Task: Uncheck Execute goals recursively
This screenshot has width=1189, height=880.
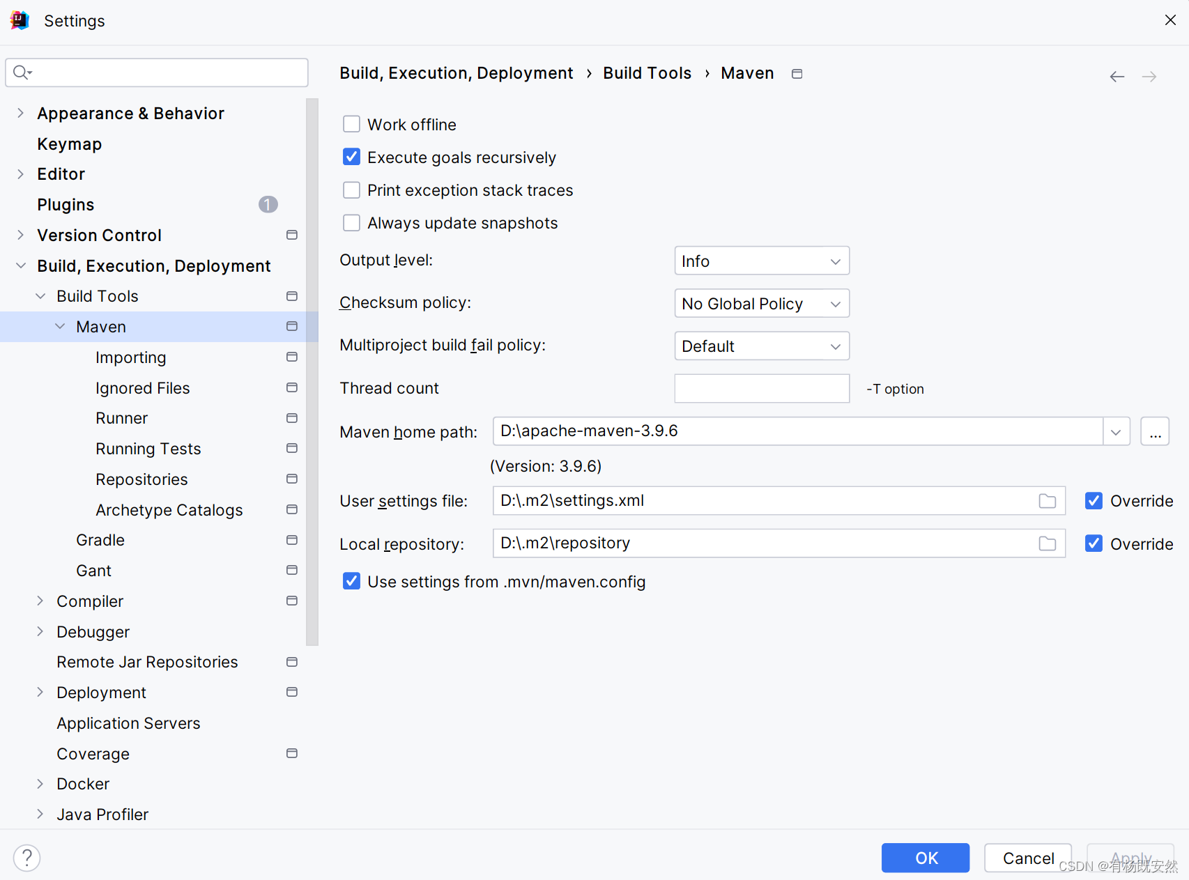Action: (x=352, y=157)
